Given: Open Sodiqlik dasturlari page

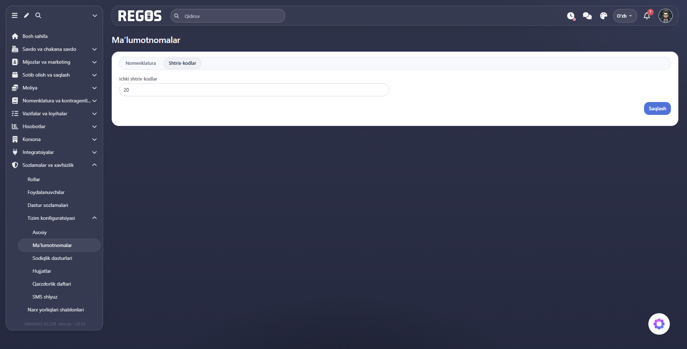Looking at the screenshot, I should pyautogui.click(x=52, y=258).
